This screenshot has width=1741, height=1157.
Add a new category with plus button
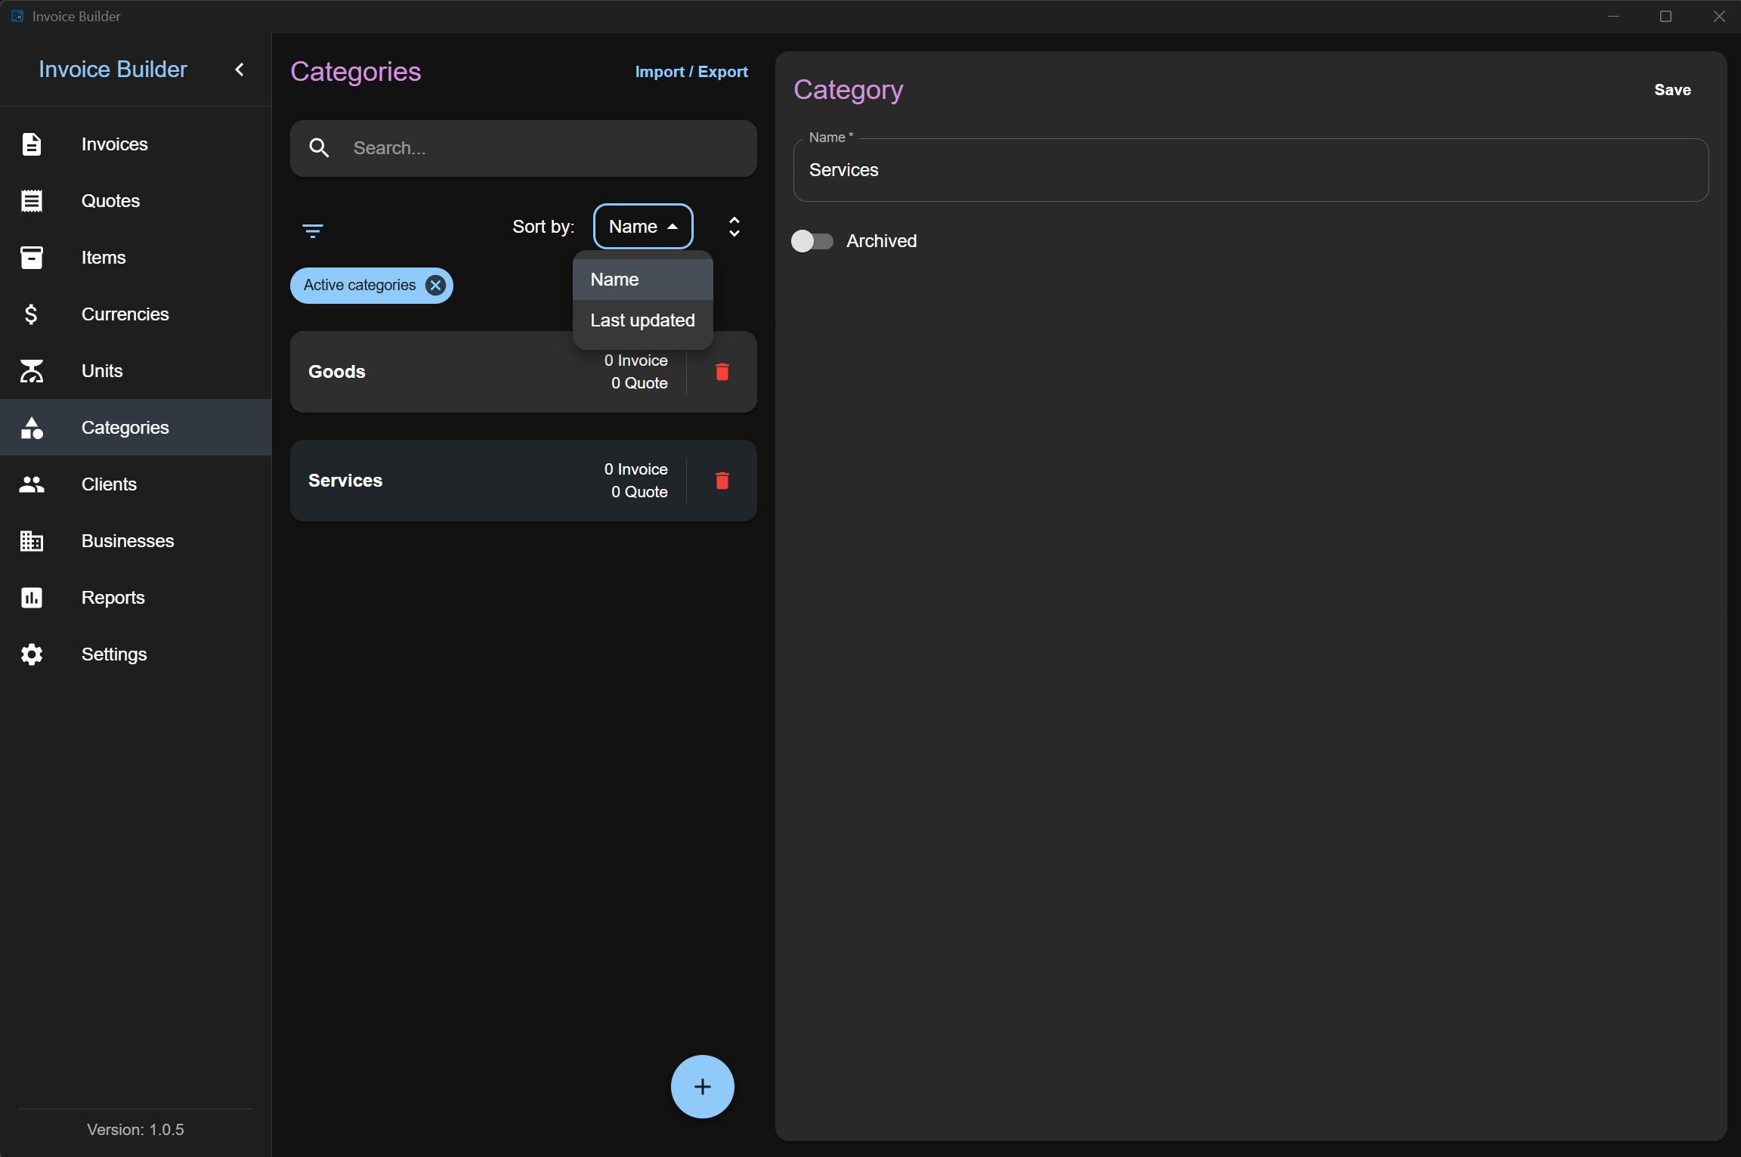702,1087
